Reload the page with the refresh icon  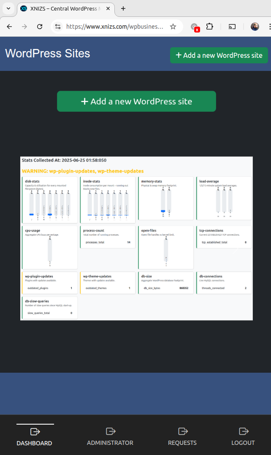point(40,27)
